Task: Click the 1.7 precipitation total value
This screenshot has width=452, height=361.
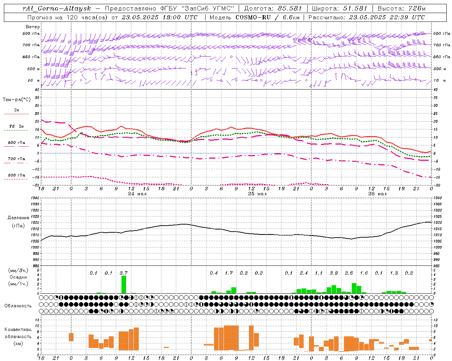Action: click(229, 273)
